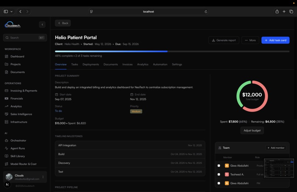This screenshot has height=192, width=297.
Task: Collapse the sidebar with the chevron button
Action: [x=42, y=25]
